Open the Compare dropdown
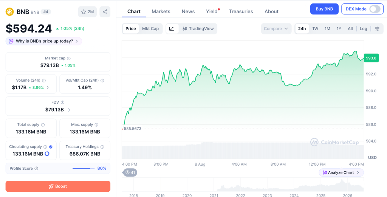This screenshot has height=197, width=387. [x=276, y=29]
